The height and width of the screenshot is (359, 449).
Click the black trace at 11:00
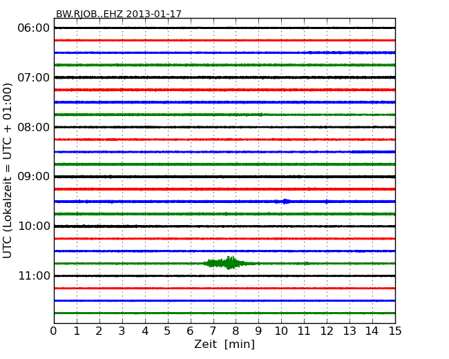point(224,275)
